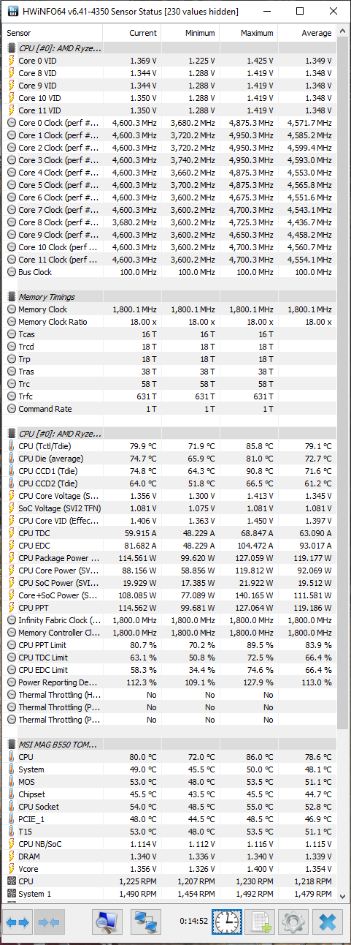Select the CPU (Tctl/Tdie) temperature row
The height and width of the screenshot is (945, 351).
[x=169, y=446]
